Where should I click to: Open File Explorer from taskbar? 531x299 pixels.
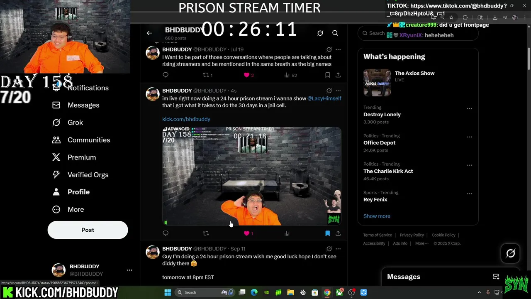(x=290, y=292)
